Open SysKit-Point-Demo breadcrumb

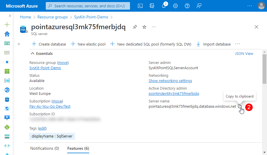[x=91, y=17]
